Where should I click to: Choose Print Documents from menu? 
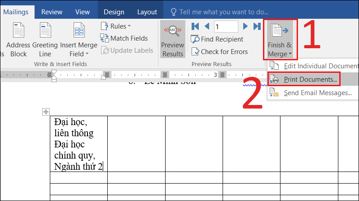click(x=304, y=80)
